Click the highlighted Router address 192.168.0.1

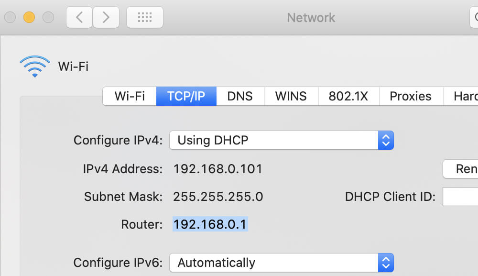pyautogui.click(x=210, y=224)
